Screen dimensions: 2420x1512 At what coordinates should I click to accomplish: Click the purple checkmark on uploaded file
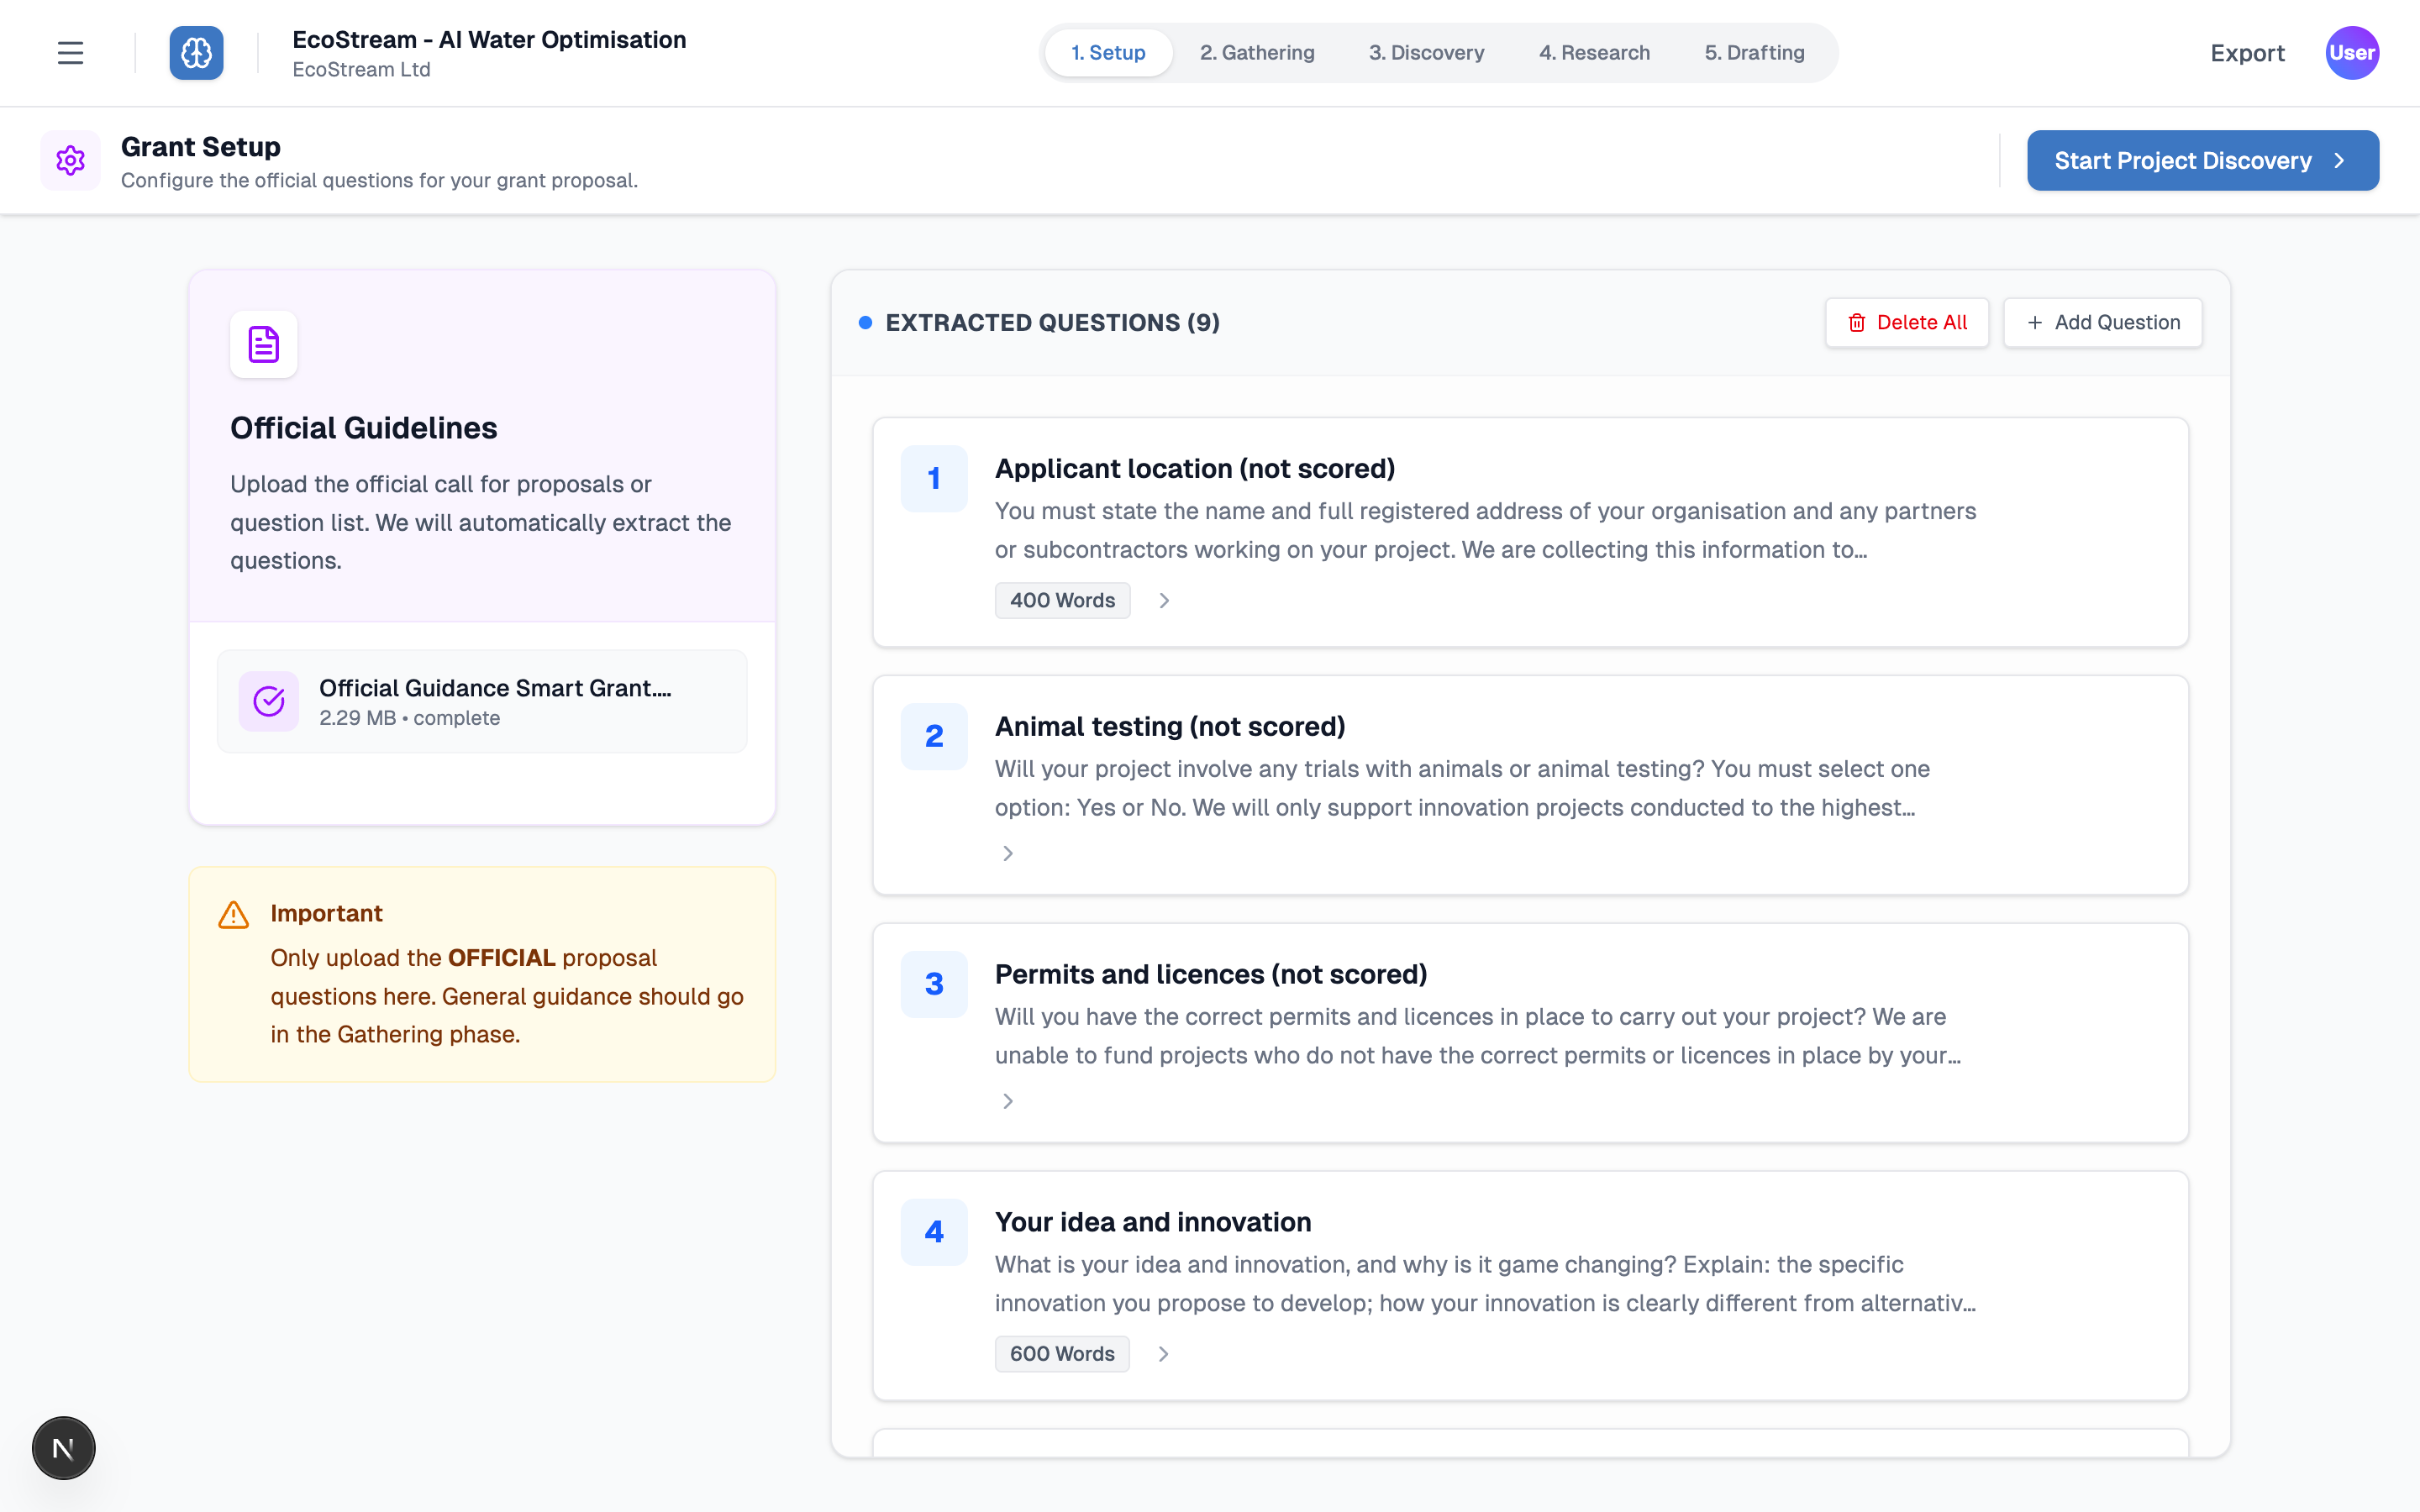pos(269,702)
